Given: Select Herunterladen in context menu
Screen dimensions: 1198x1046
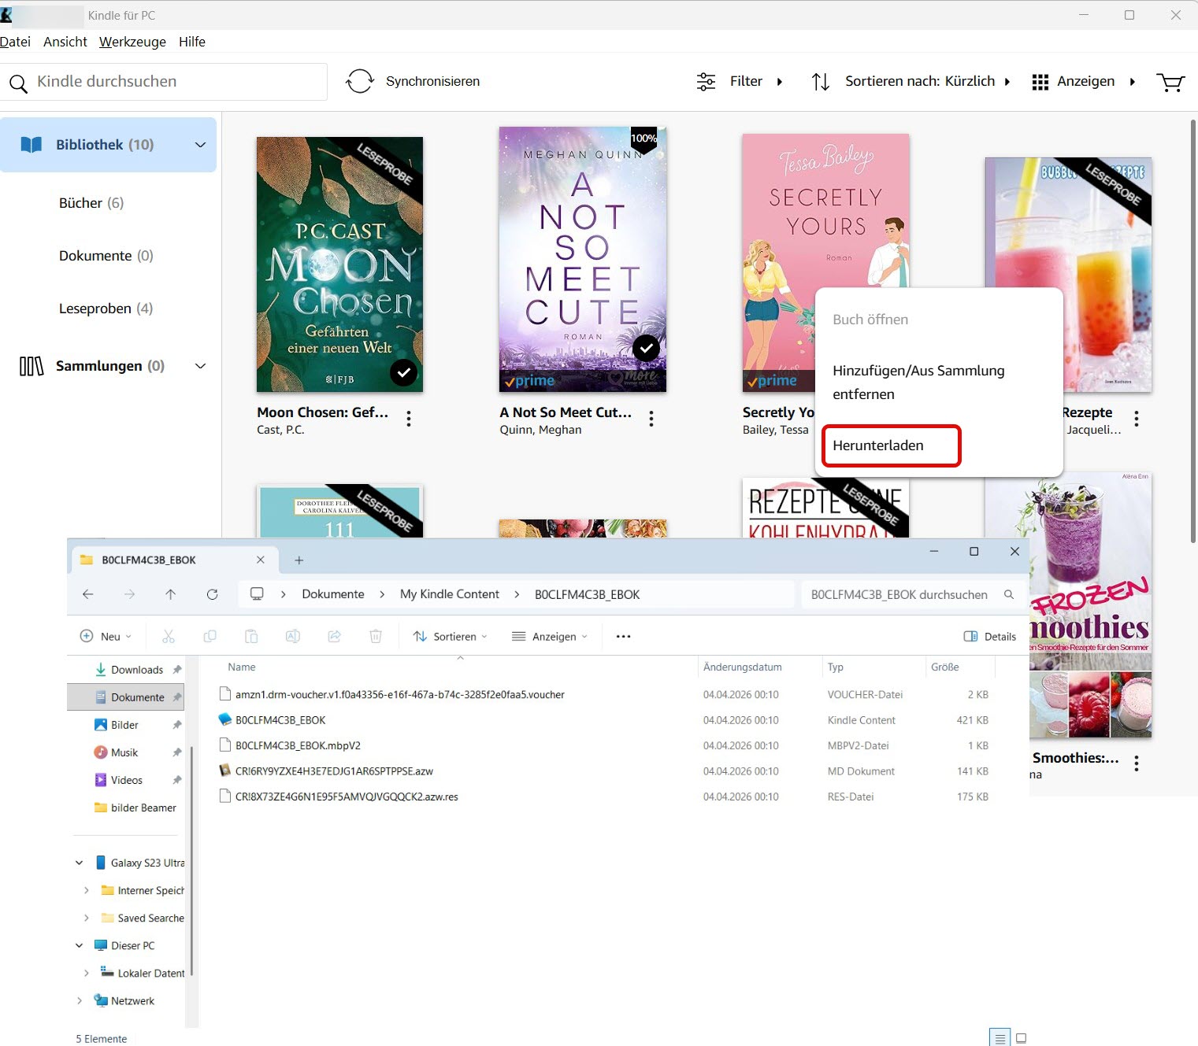Looking at the screenshot, I should point(891,445).
